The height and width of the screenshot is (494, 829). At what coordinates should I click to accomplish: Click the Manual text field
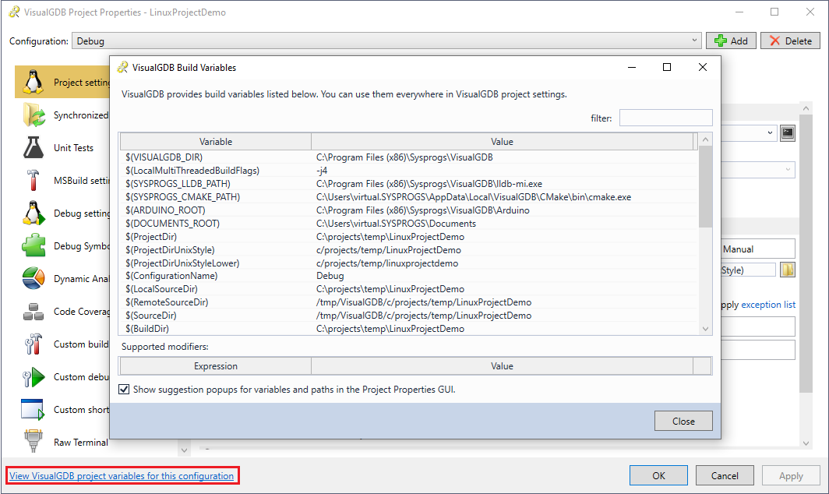click(758, 249)
